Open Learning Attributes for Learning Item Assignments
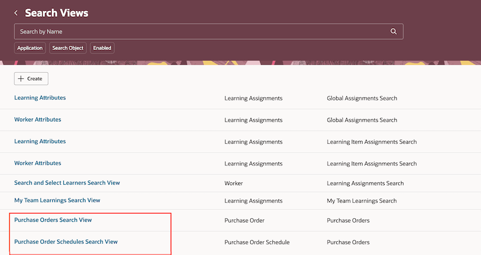 click(40, 141)
